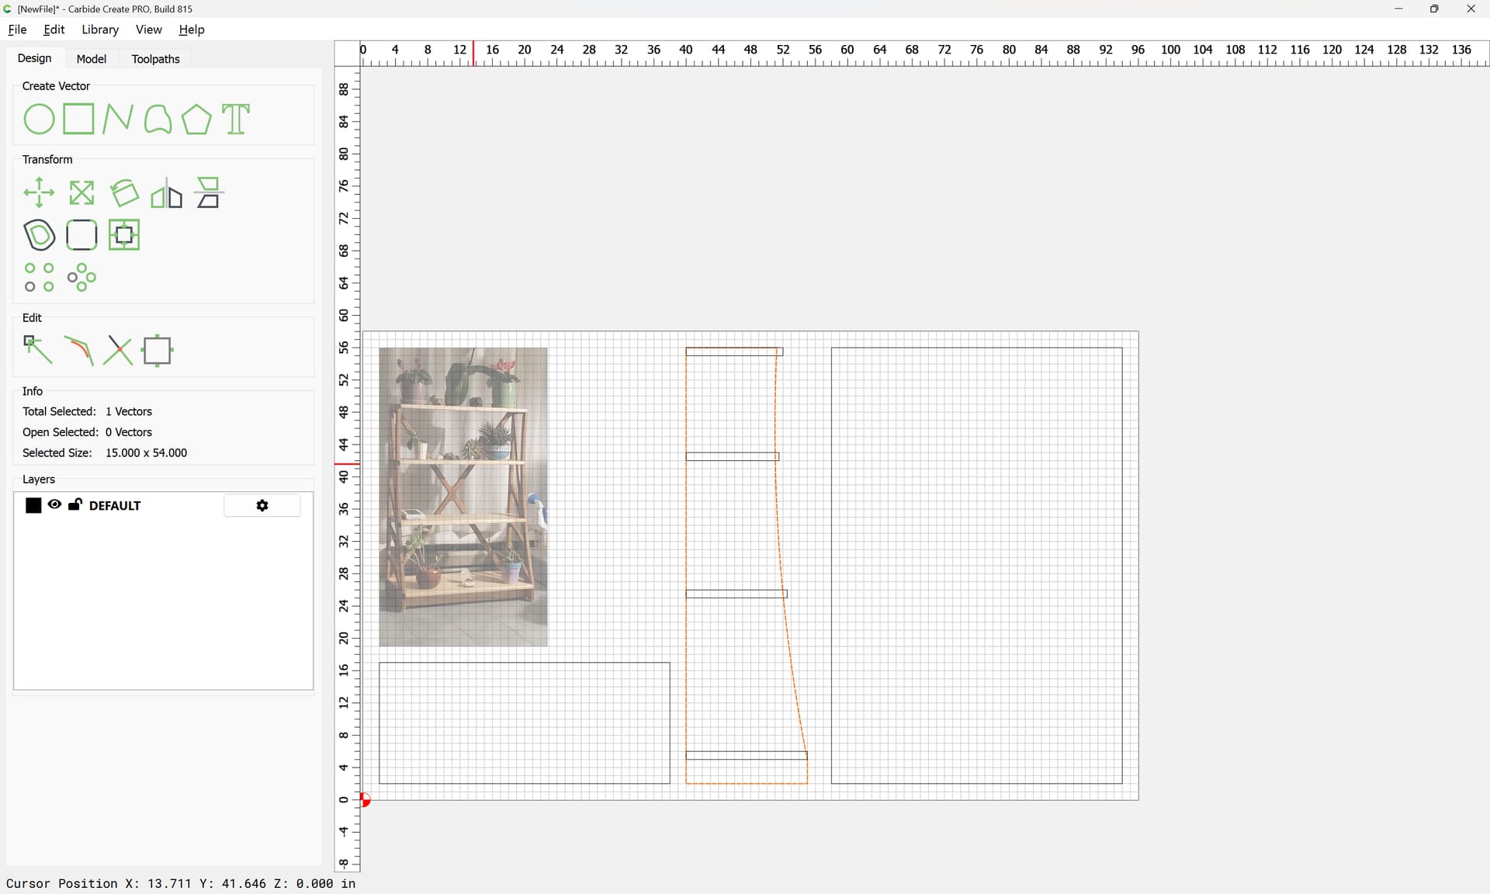Screen dimensions: 1490x894
Task: Open the Circular array tool
Action: 81,278
